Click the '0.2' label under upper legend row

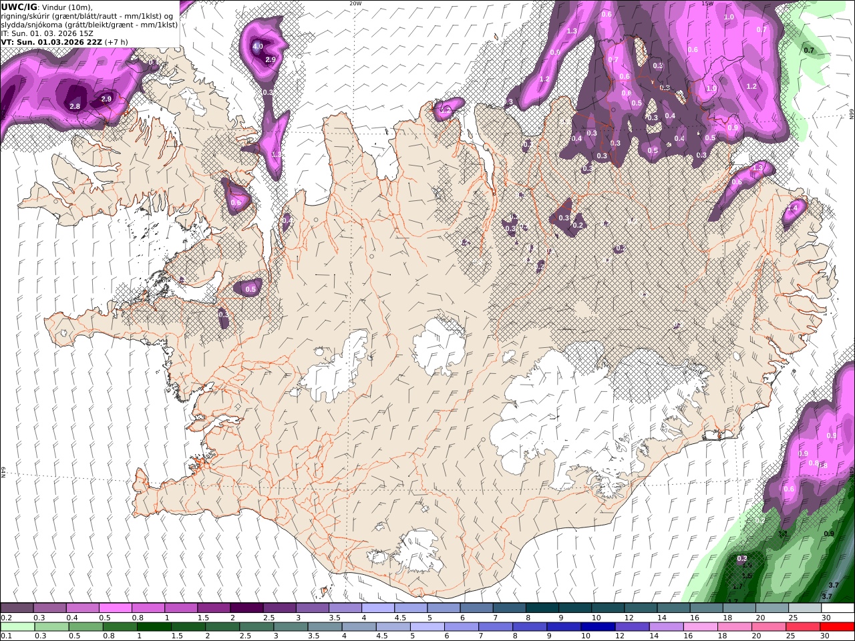click(5, 618)
